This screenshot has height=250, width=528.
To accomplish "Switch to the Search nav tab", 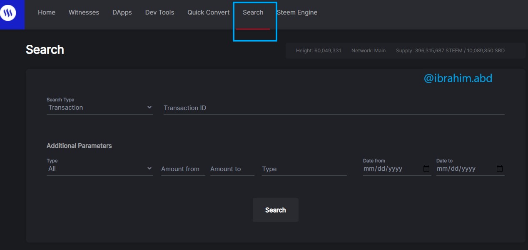I will pyautogui.click(x=253, y=12).
